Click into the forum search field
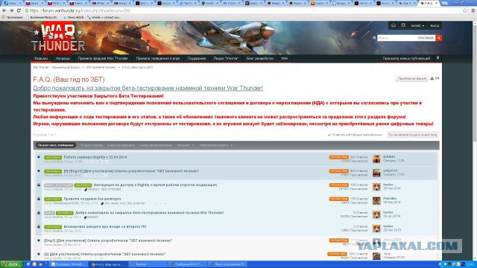Viewport: 477px width, 268px height. (397, 38)
